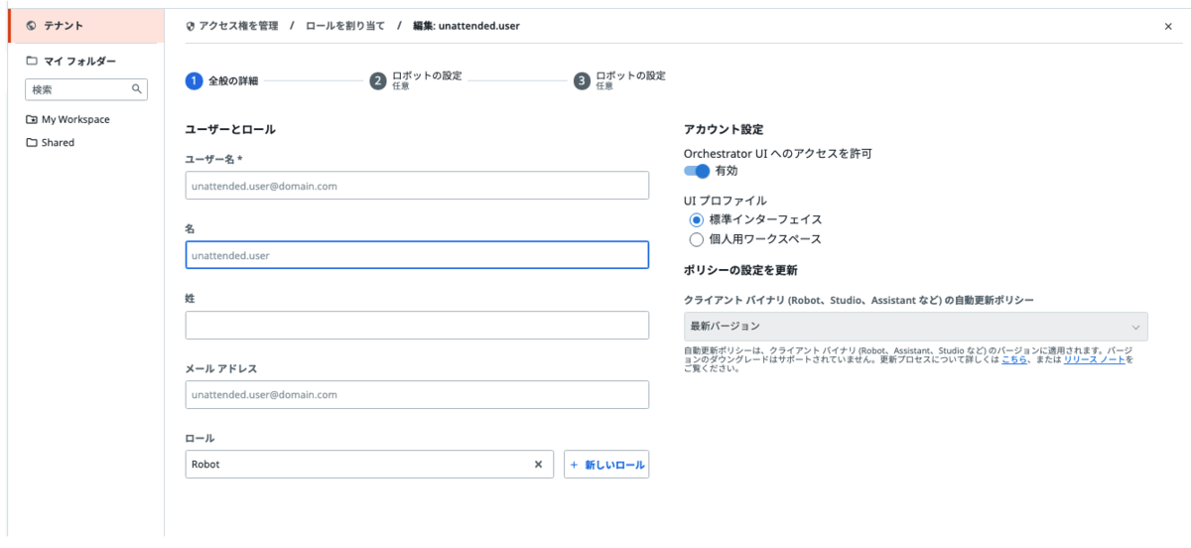Open the My Workspace folder
The width and height of the screenshot is (1191, 548).
click(x=75, y=119)
